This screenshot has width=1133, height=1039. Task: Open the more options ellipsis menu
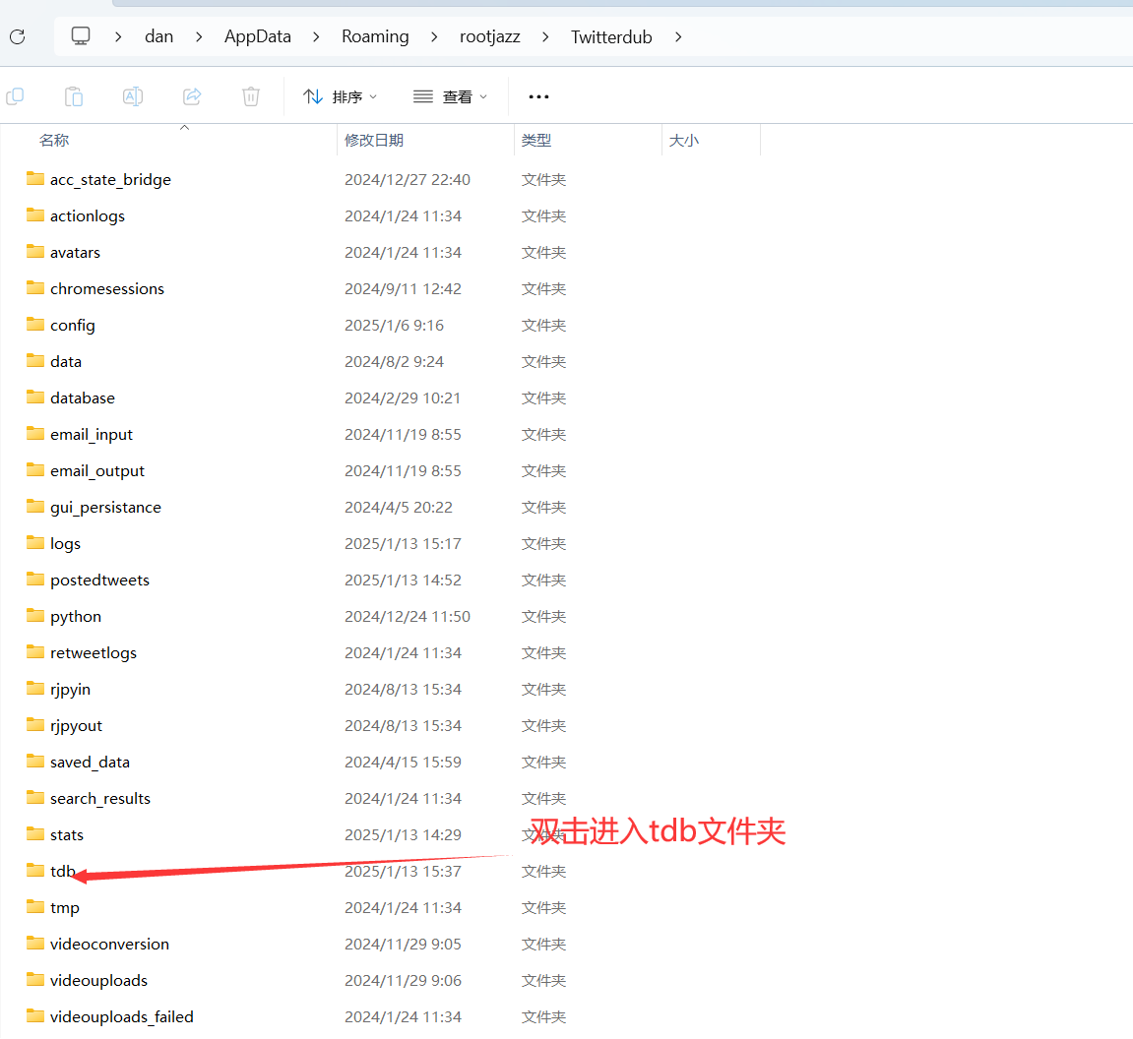tap(538, 96)
